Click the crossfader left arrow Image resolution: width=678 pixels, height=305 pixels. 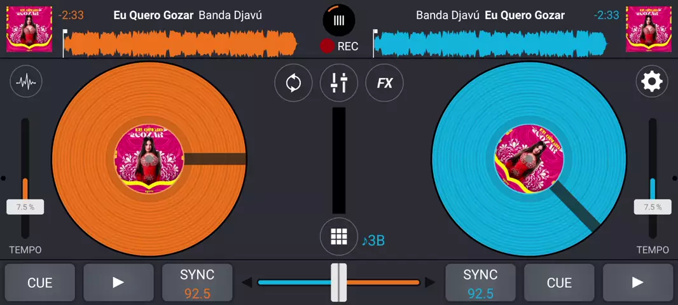click(247, 283)
